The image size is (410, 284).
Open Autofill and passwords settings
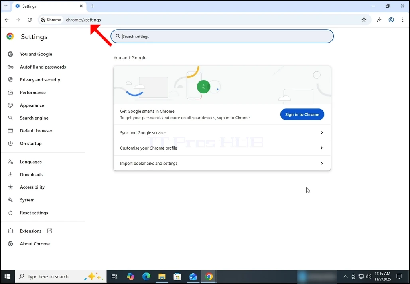pyautogui.click(x=43, y=67)
